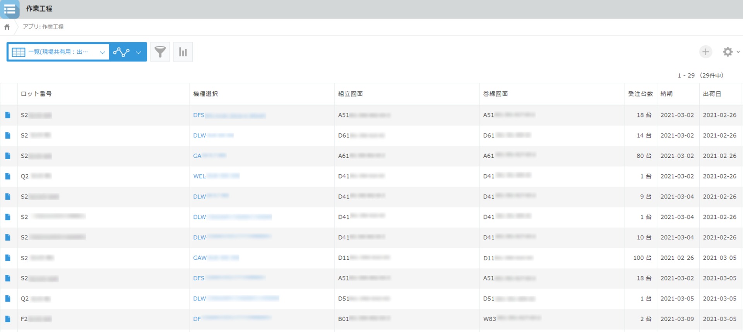
Task: Click the 2021-03-09 due date cell
Action: pos(677,319)
